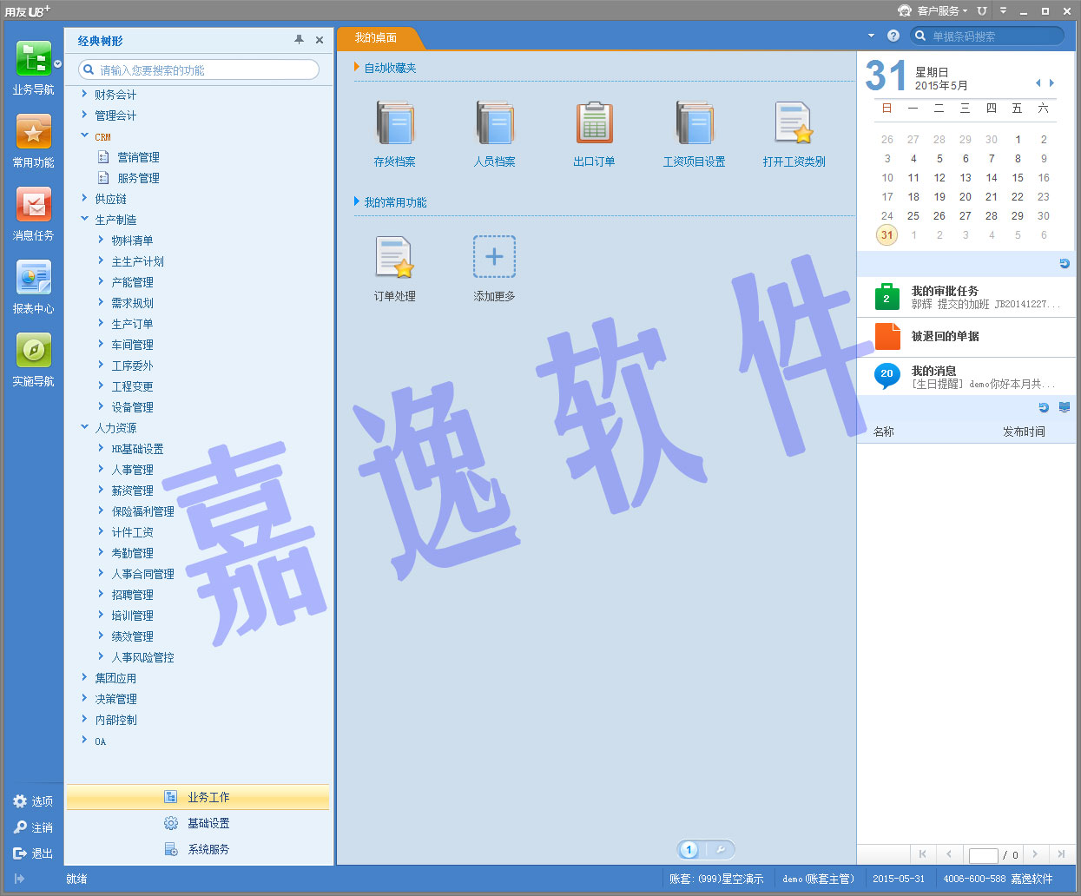The width and height of the screenshot is (1081, 896).
Task: Go to next calendar month
Action: pos(1051,83)
